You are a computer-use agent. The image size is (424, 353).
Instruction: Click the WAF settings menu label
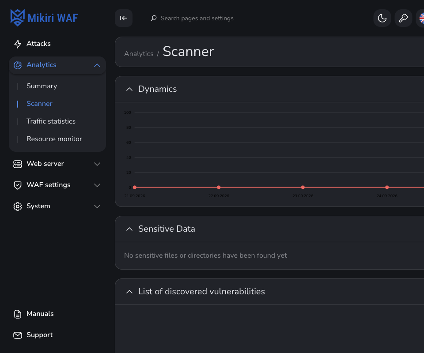point(49,185)
